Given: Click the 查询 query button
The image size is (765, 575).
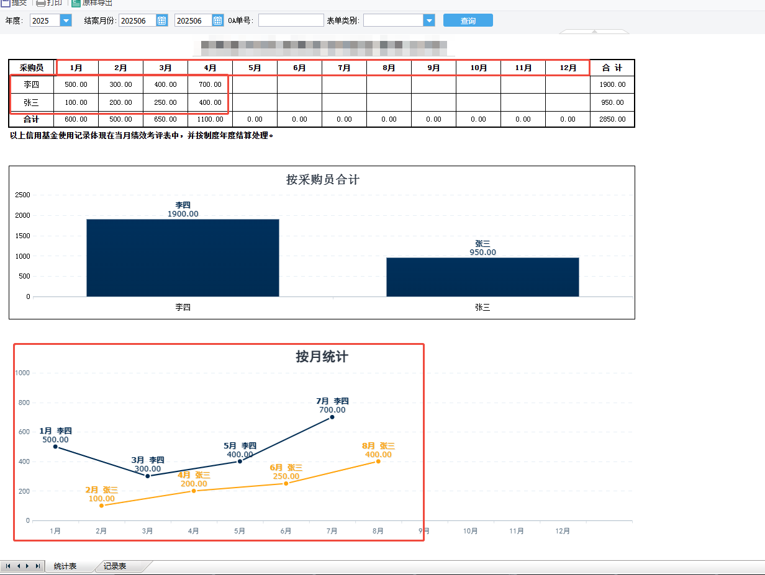Looking at the screenshot, I should 468,20.
